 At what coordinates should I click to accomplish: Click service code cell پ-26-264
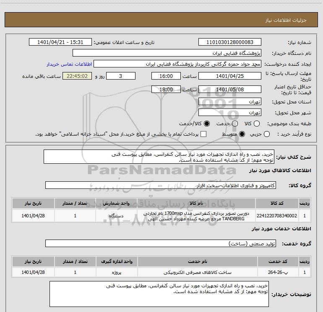(x=278, y=272)
